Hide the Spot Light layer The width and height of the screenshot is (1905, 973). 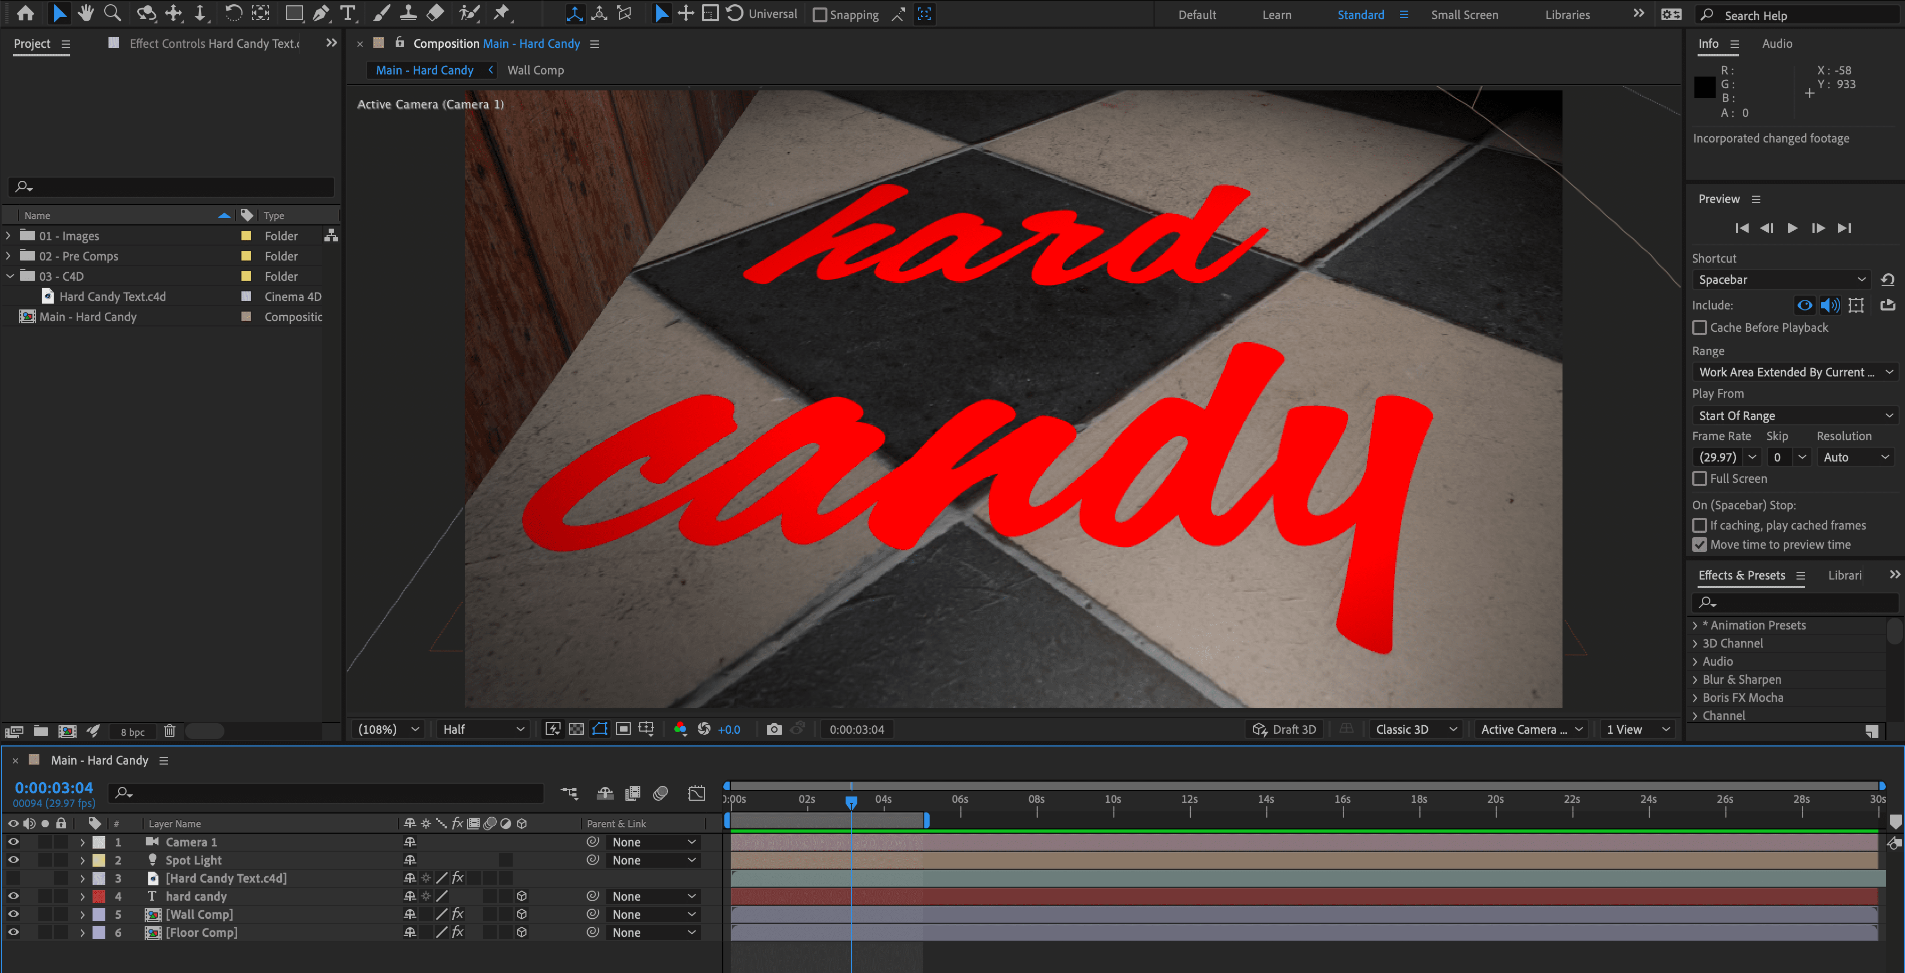click(13, 859)
